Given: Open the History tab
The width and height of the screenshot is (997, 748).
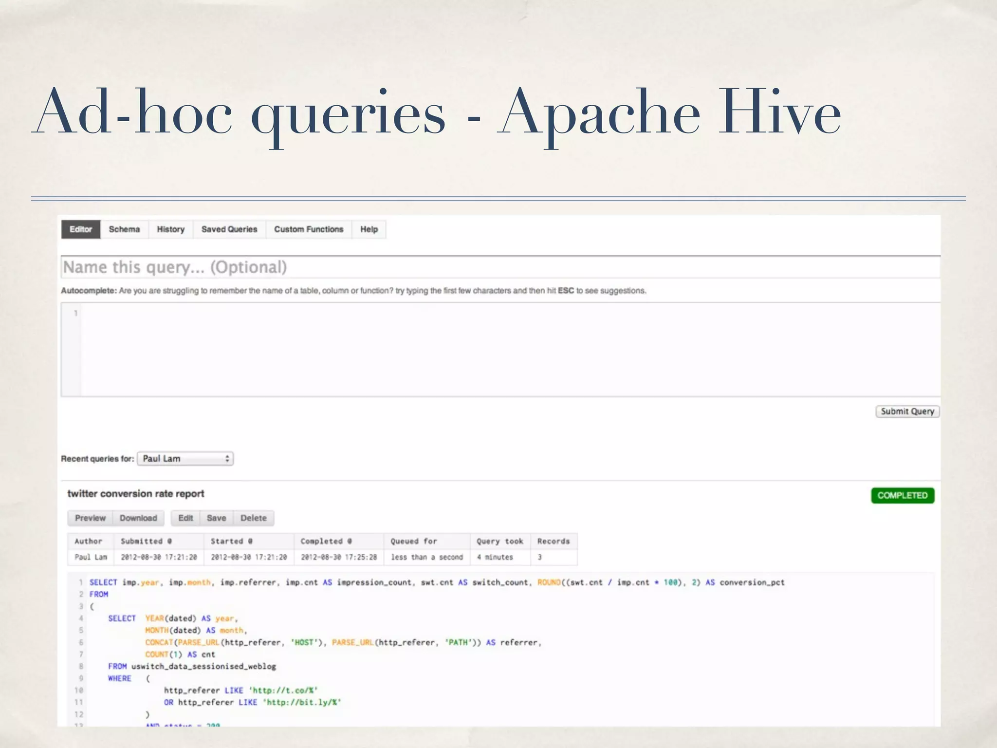Looking at the screenshot, I should coord(170,229).
